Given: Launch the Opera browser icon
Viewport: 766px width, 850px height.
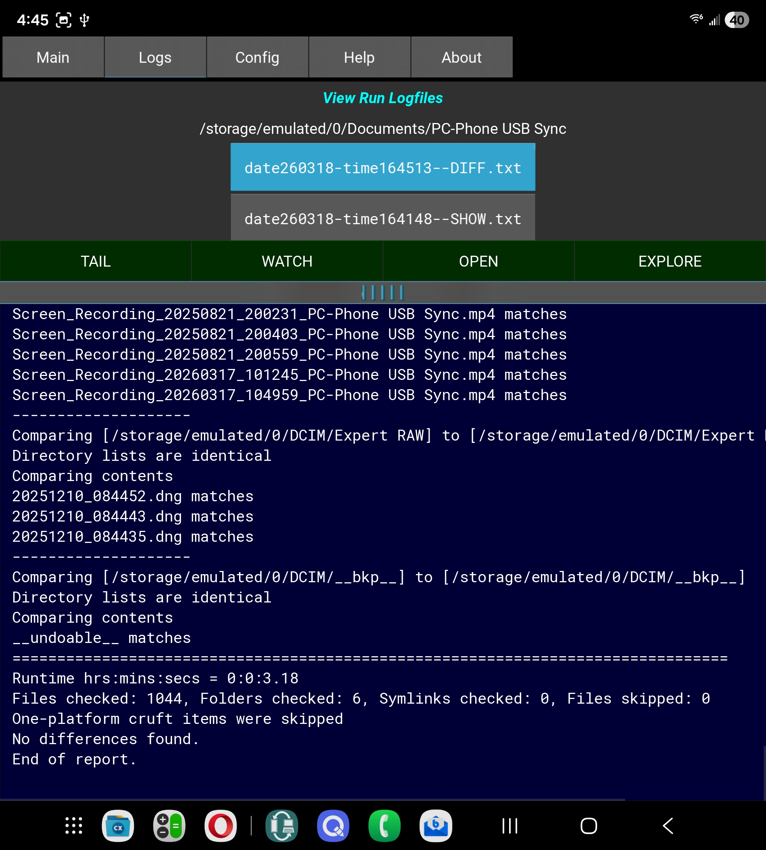Looking at the screenshot, I should click(221, 825).
